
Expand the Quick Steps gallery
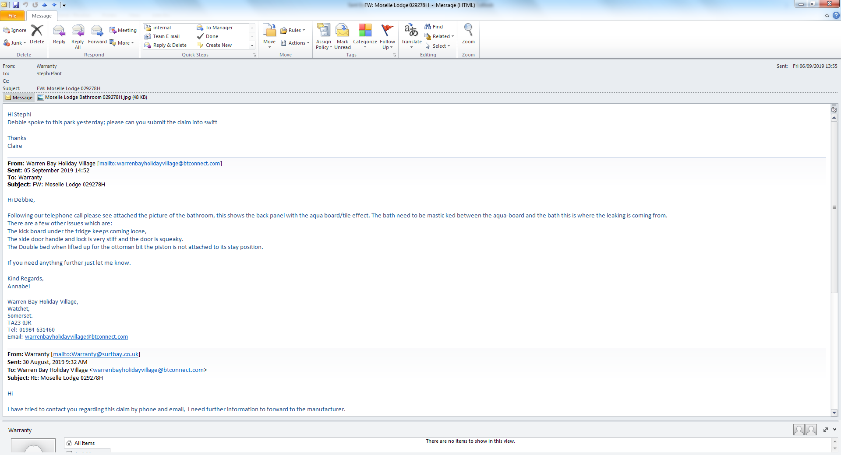coord(252,45)
